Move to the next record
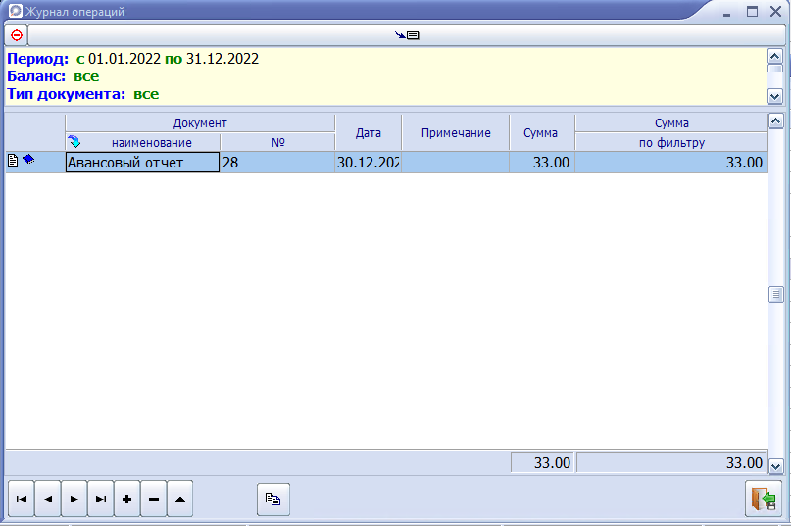Screen dimensions: 791x526 click(74, 499)
